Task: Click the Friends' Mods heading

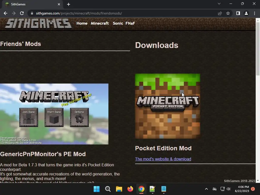Action: pyautogui.click(x=20, y=44)
